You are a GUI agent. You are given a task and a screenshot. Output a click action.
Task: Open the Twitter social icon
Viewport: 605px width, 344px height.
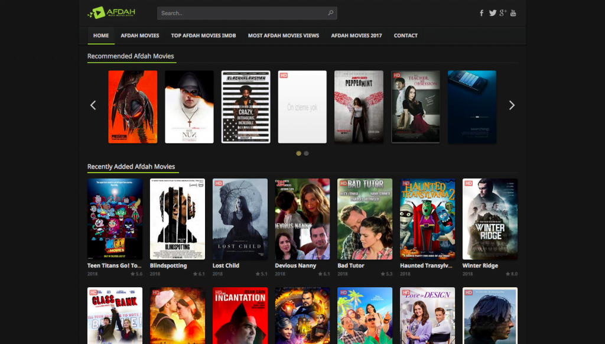[x=492, y=13]
